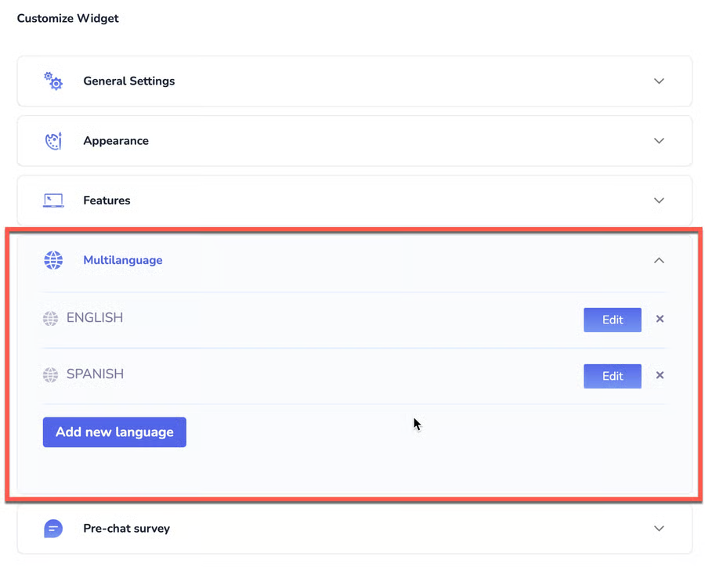Expand the Appearance section chevron

[x=659, y=141]
